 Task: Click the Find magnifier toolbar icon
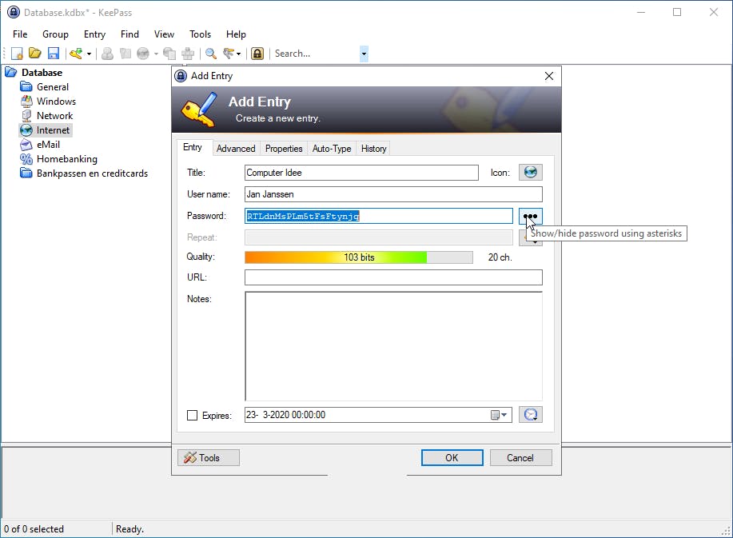click(211, 54)
